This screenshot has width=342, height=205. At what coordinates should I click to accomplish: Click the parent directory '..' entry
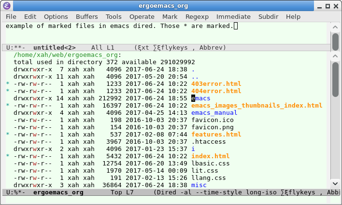point(195,77)
